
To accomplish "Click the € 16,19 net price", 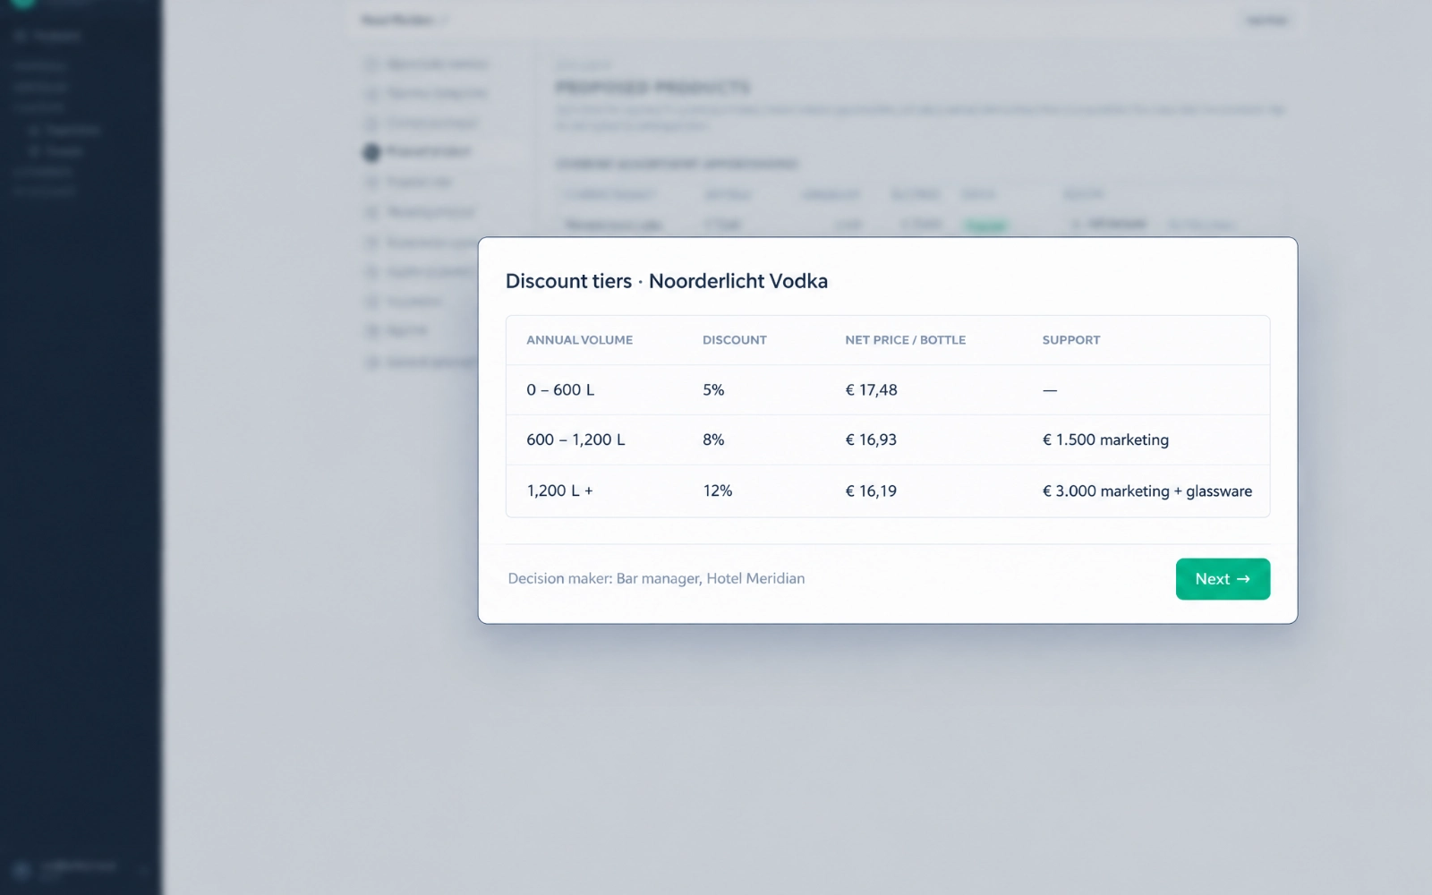I will (871, 491).
